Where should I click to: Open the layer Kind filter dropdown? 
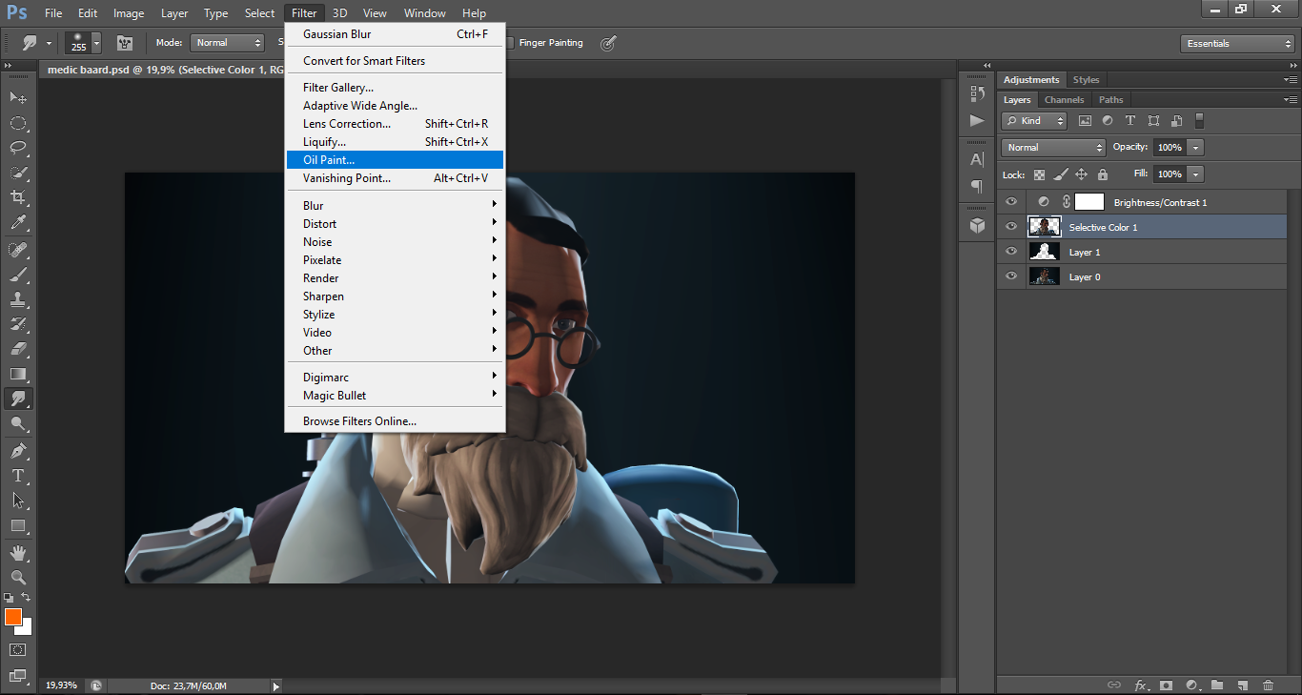click(1034, 121)
